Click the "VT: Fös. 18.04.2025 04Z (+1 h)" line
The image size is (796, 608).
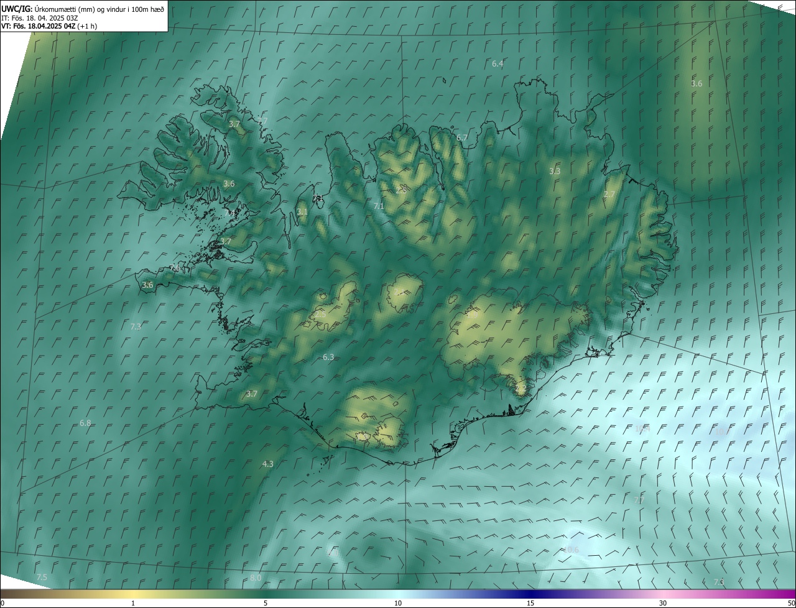coord(49,26)
